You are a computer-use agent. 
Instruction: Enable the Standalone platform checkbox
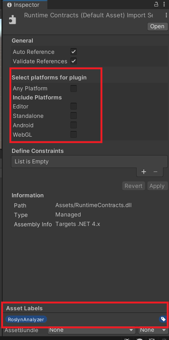coord(73,116)
